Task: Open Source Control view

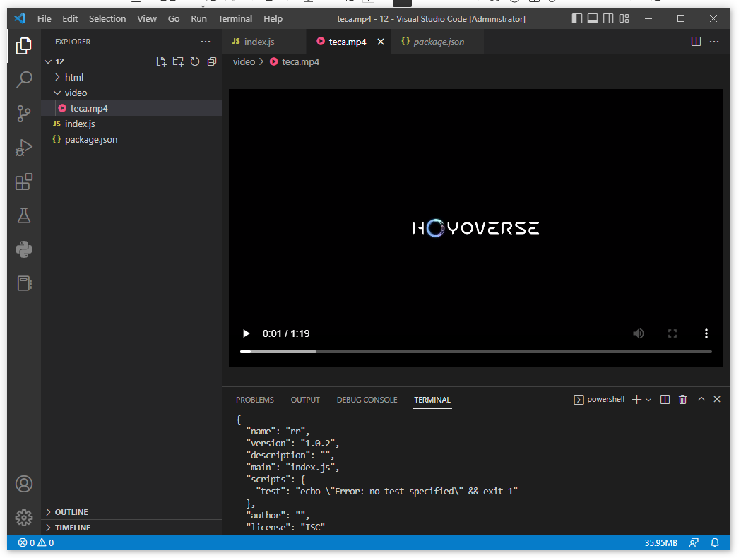Action: (x=23, y=114)
